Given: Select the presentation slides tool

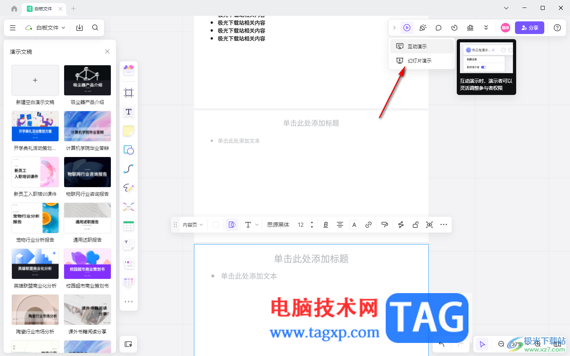Looking at the screenshot, I should point(129,264).
